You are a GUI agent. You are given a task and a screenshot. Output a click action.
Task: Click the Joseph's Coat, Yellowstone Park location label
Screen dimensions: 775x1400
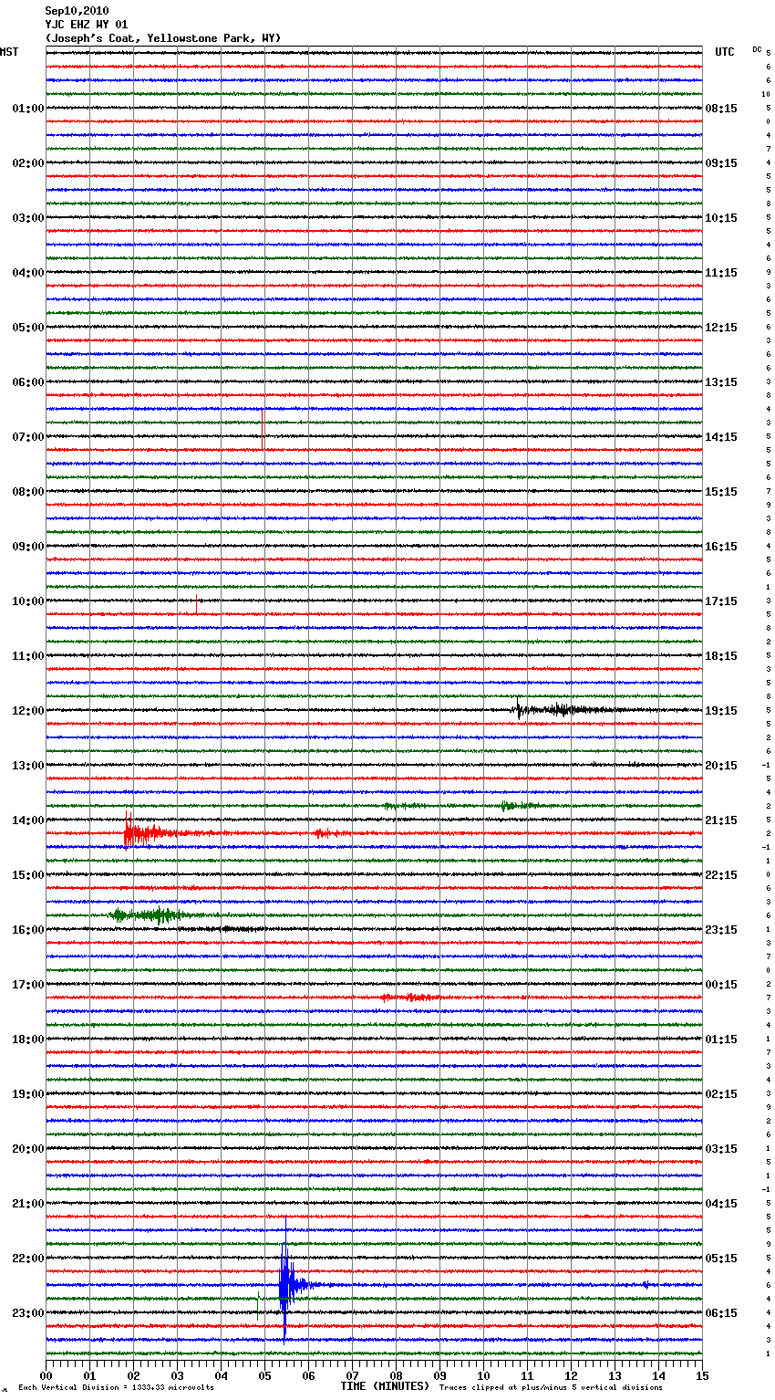163,38
